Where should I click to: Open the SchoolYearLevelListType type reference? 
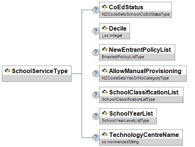(125, 121)
